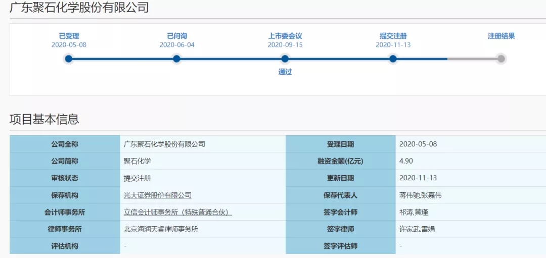546x258 pixels.
Task: Select the 上市委会议 timeline node dot
Action: (x=285, y=59)
